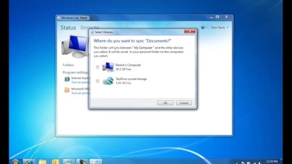
Task: Click the Select Devices dialog title icon
Action: [92, 32]
